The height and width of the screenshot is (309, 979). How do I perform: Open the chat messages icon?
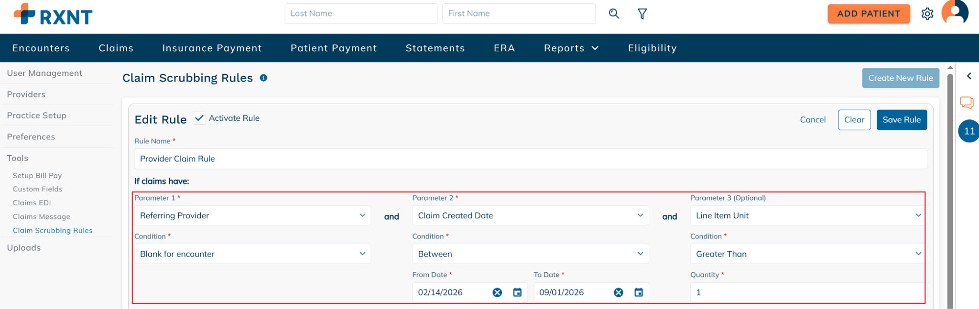pos(967,103)
